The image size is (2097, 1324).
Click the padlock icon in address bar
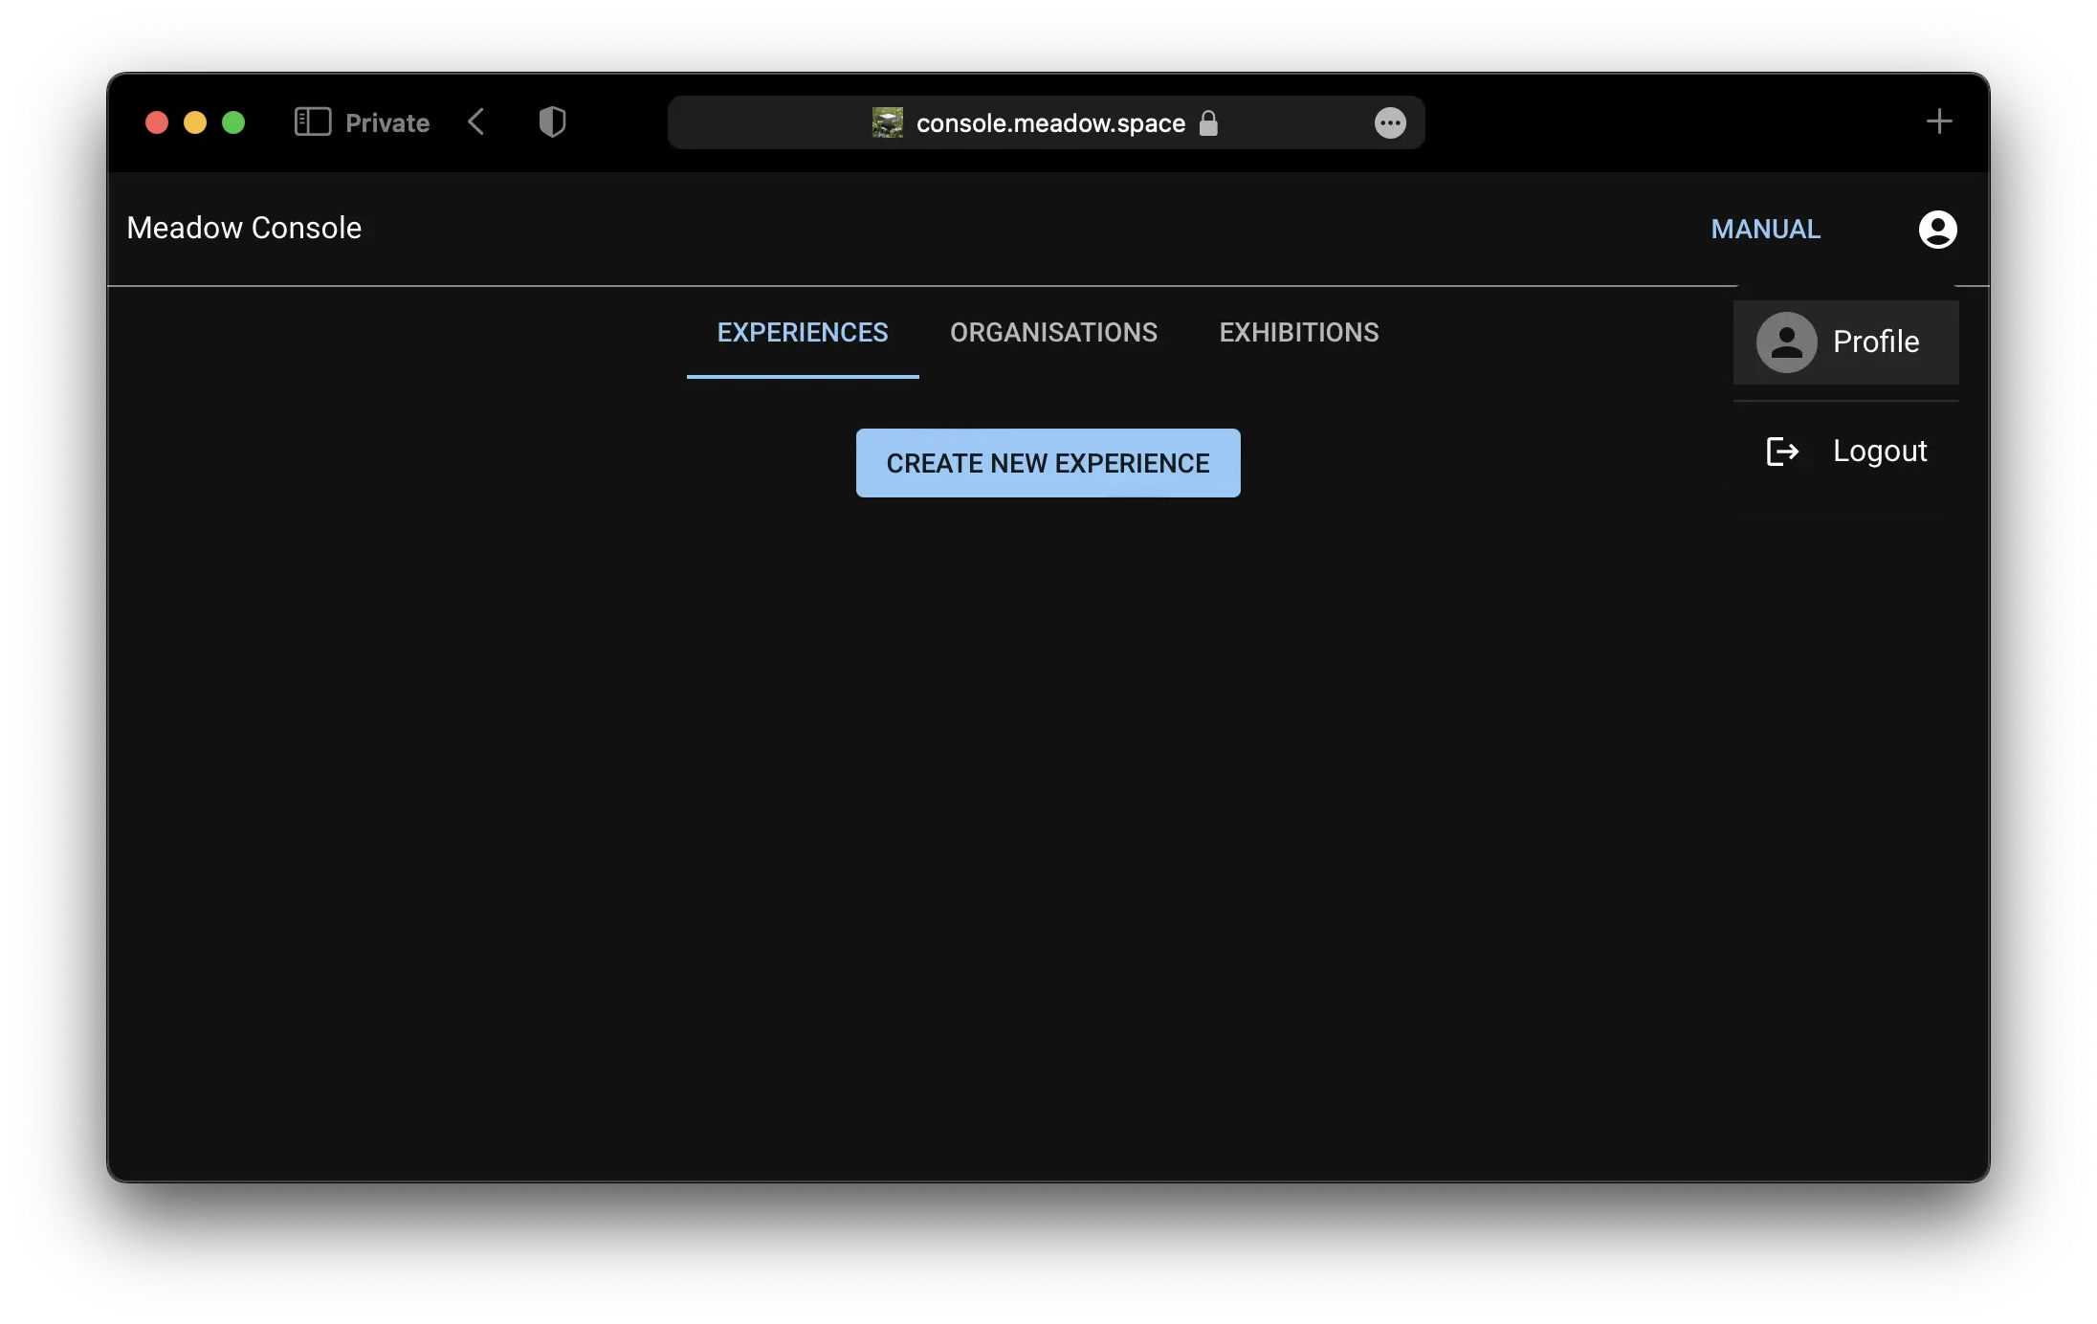(1208, 123)
